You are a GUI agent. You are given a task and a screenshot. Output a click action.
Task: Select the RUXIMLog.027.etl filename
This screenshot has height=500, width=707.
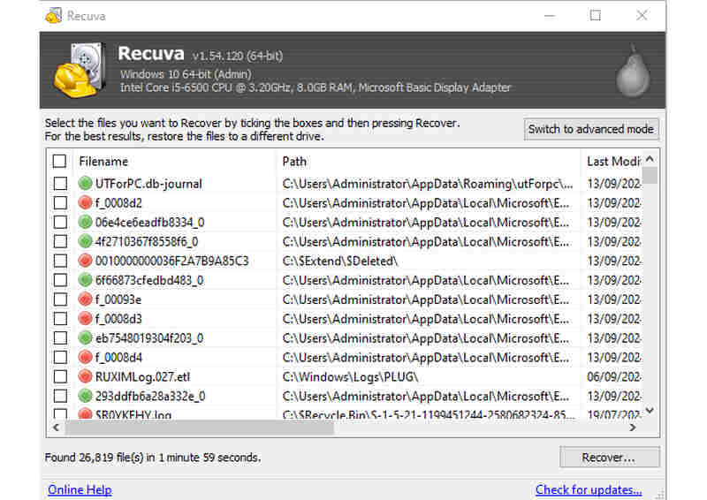(142, 376)
